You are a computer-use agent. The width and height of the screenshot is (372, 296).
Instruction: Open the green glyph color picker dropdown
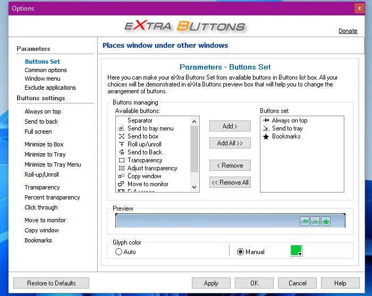297,251
